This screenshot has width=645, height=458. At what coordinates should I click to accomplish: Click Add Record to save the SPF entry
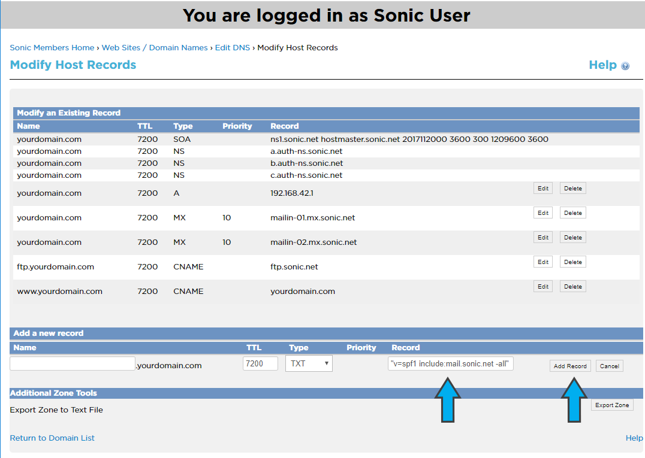(569, 366)
